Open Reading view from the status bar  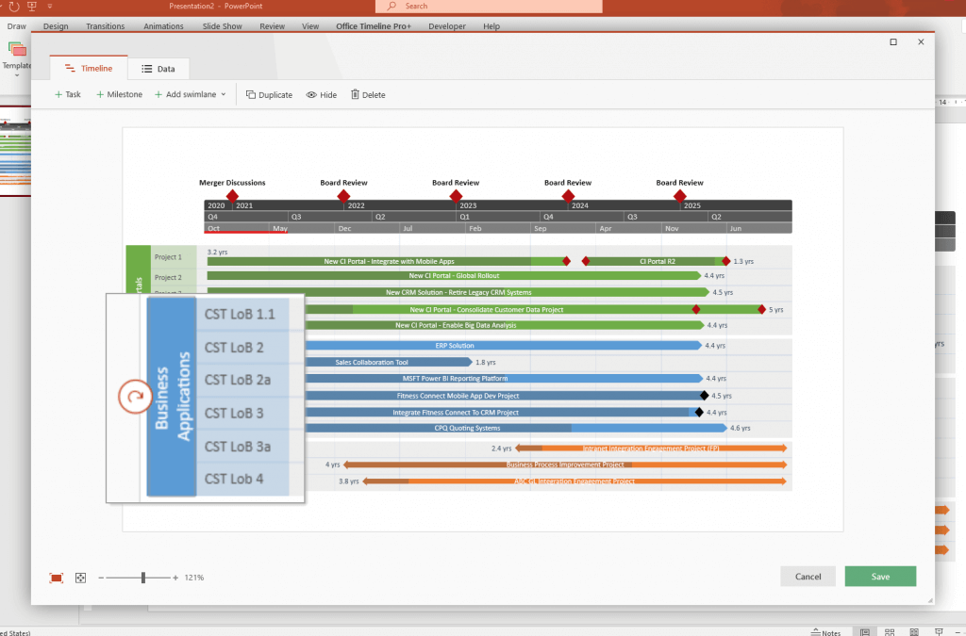pos(913,631)
